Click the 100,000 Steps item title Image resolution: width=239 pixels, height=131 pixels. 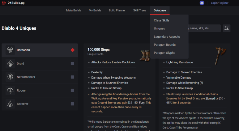pos(99,50)
